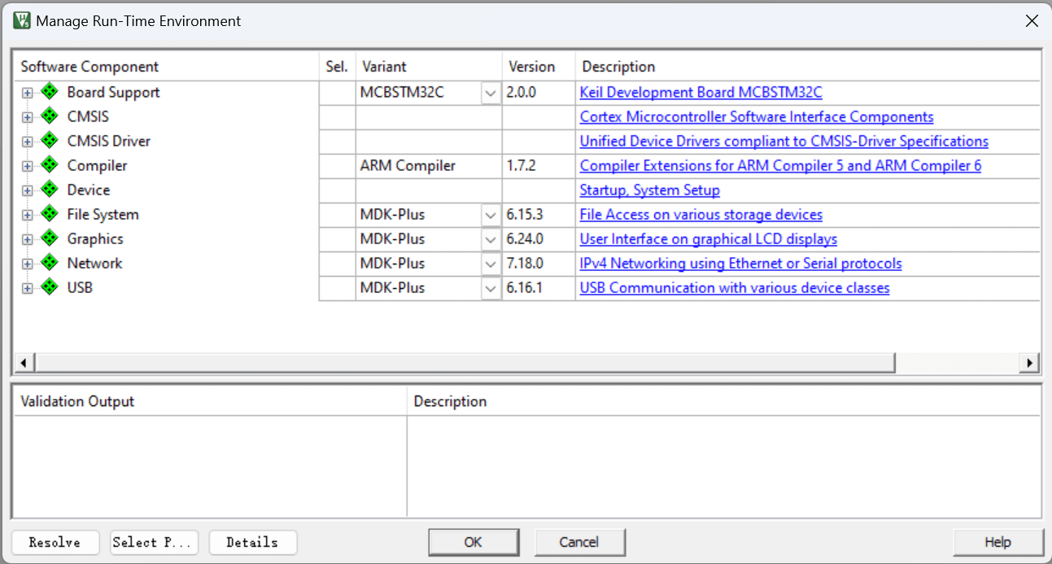This screenshot has height=564, width=1052.
Task: Select the Network tree row label
Action: point(94,264)
